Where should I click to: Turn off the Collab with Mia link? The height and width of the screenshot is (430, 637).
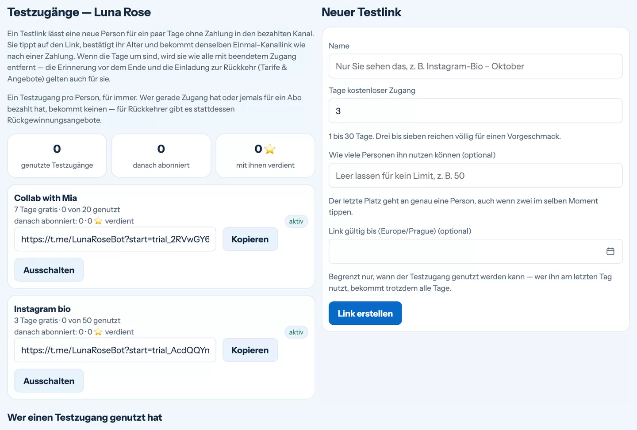click(x=49, y=270)
